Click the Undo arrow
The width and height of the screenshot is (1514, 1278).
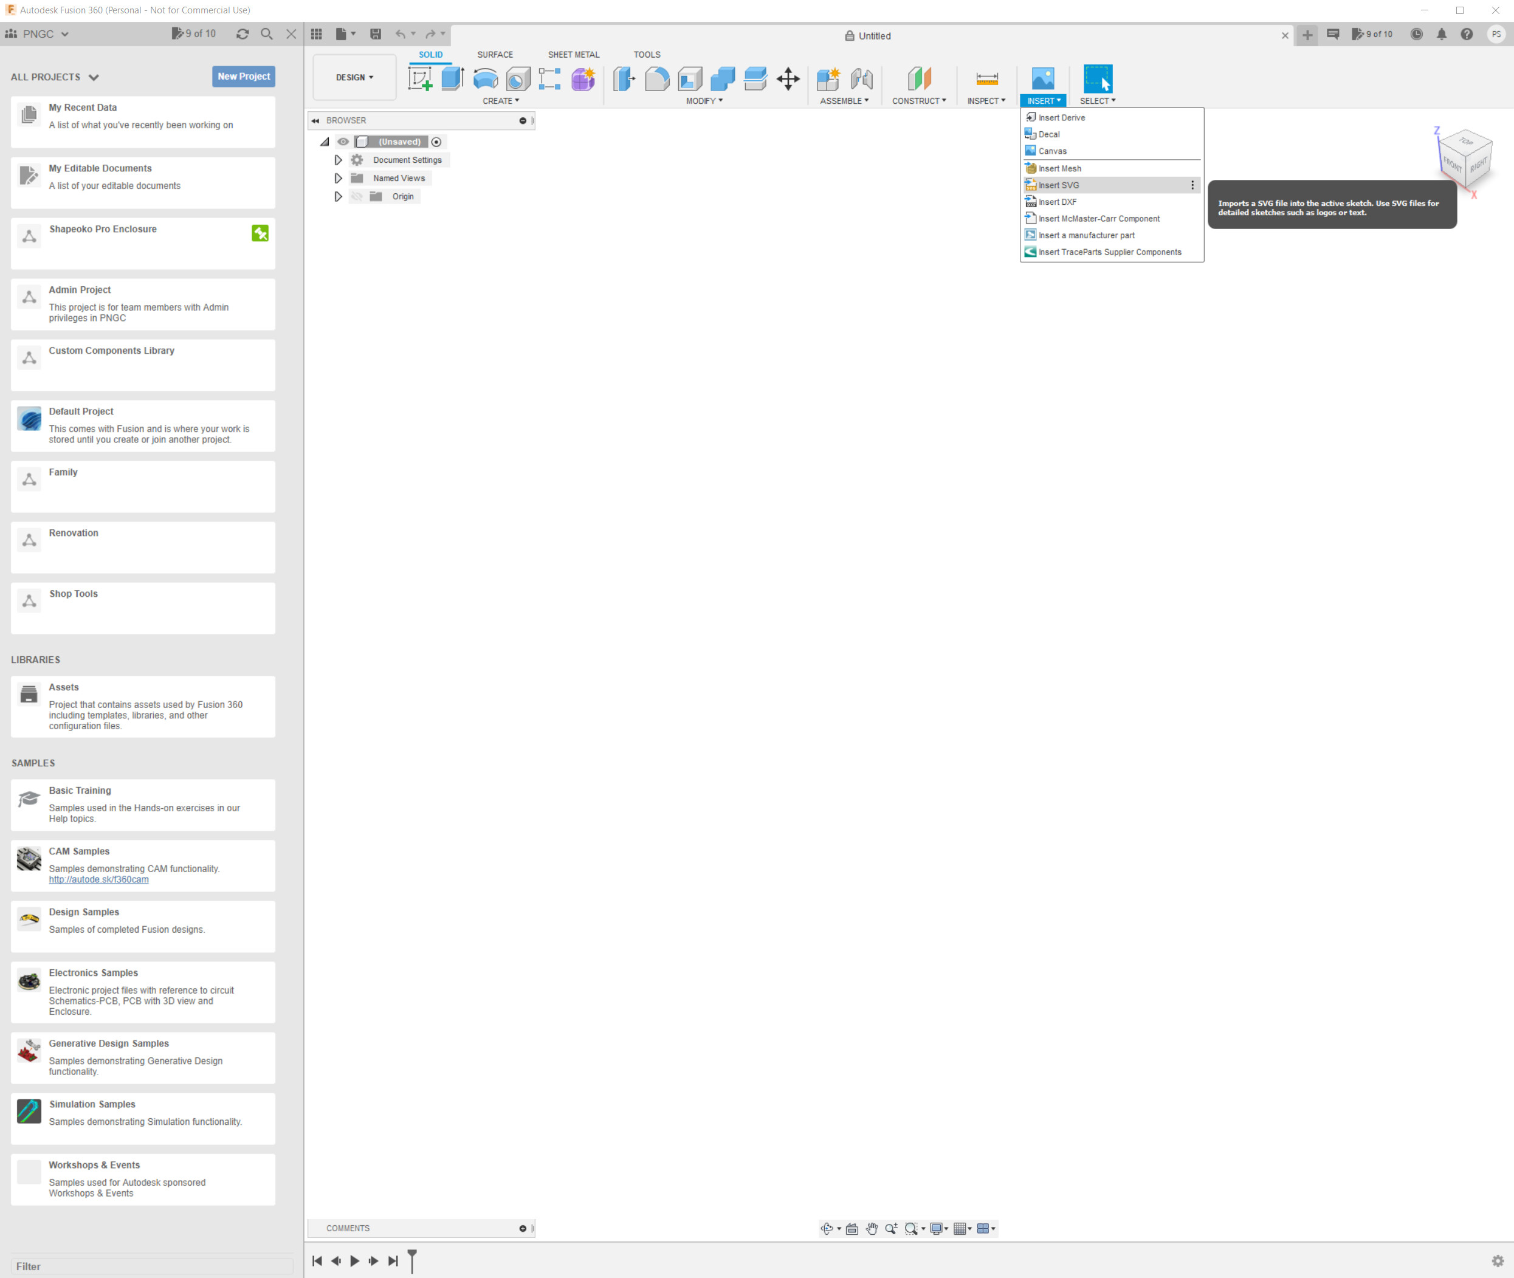pos(401,34)
